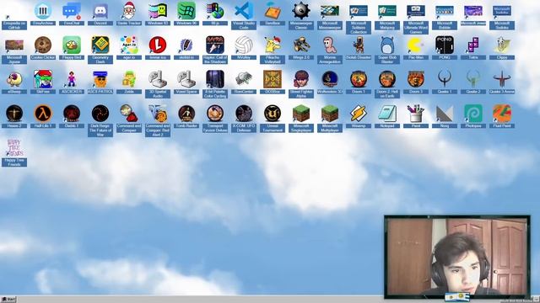Open the PONG game icon
This screenshot has height=303, width=540.
click(x=445, y=45)
